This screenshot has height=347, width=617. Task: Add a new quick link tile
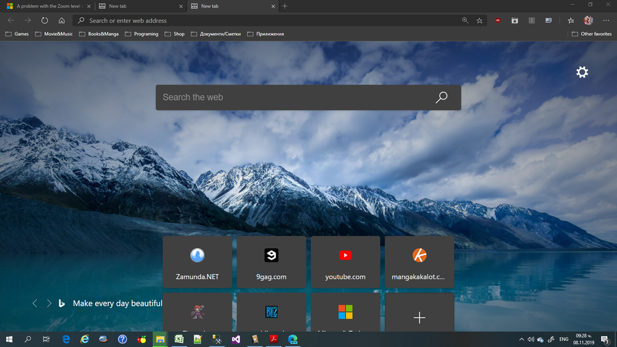click(x=419, y=312)
